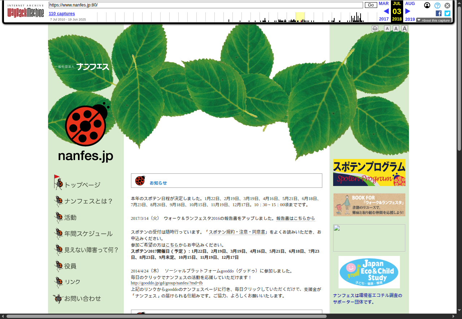
Task: Share capture via Twitter icon
Action: coord(447,13)
